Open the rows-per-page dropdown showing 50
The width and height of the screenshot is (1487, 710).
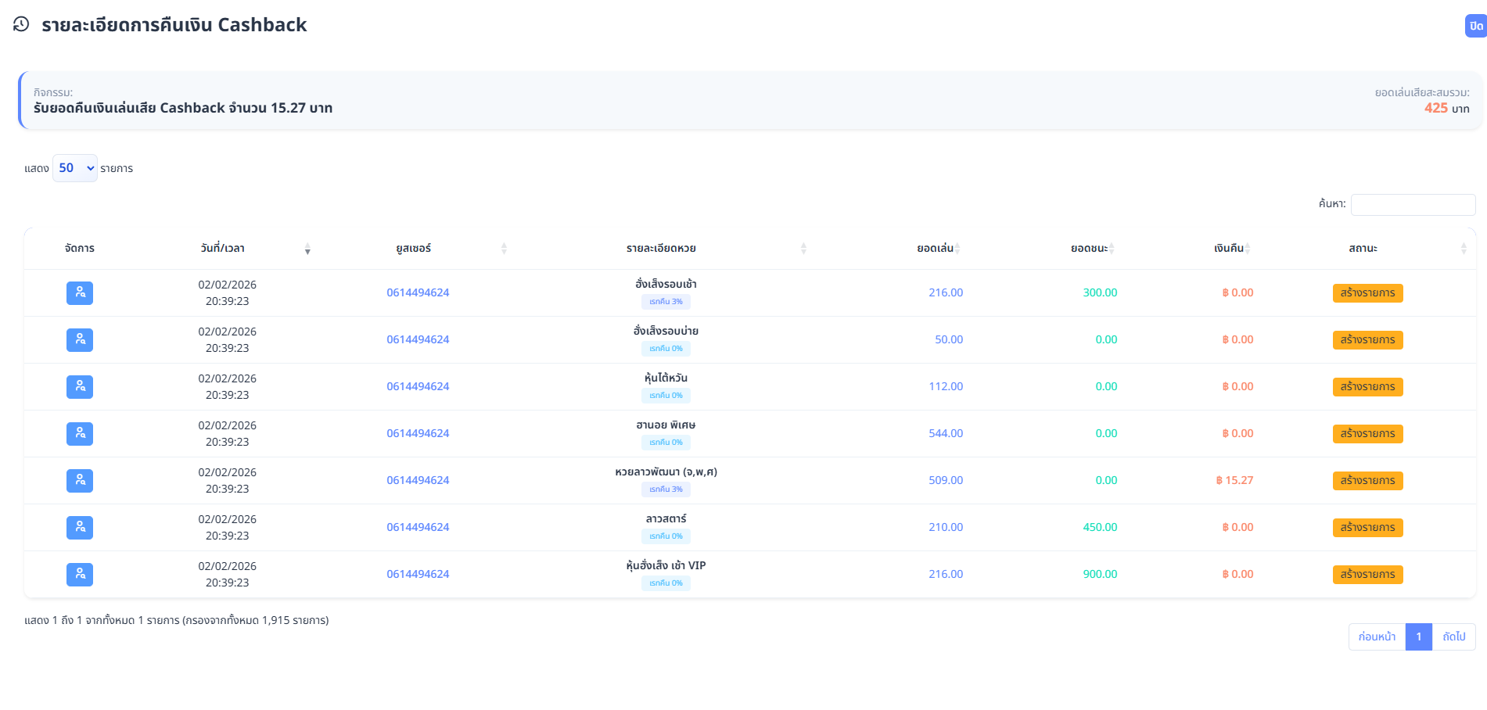[75, 168]
